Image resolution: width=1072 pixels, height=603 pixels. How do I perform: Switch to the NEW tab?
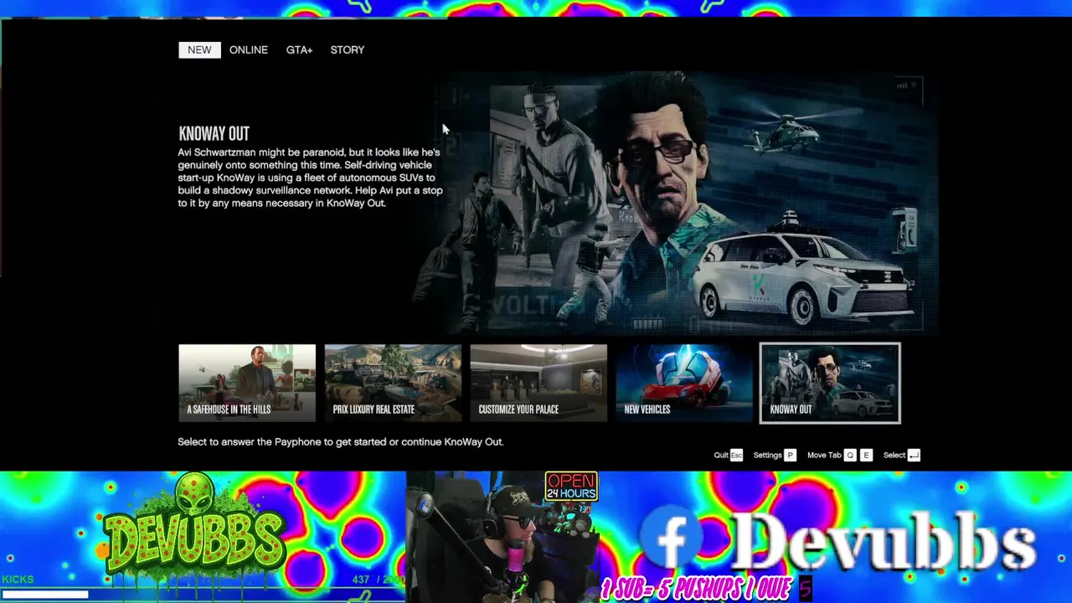click(x=199, y=50)
